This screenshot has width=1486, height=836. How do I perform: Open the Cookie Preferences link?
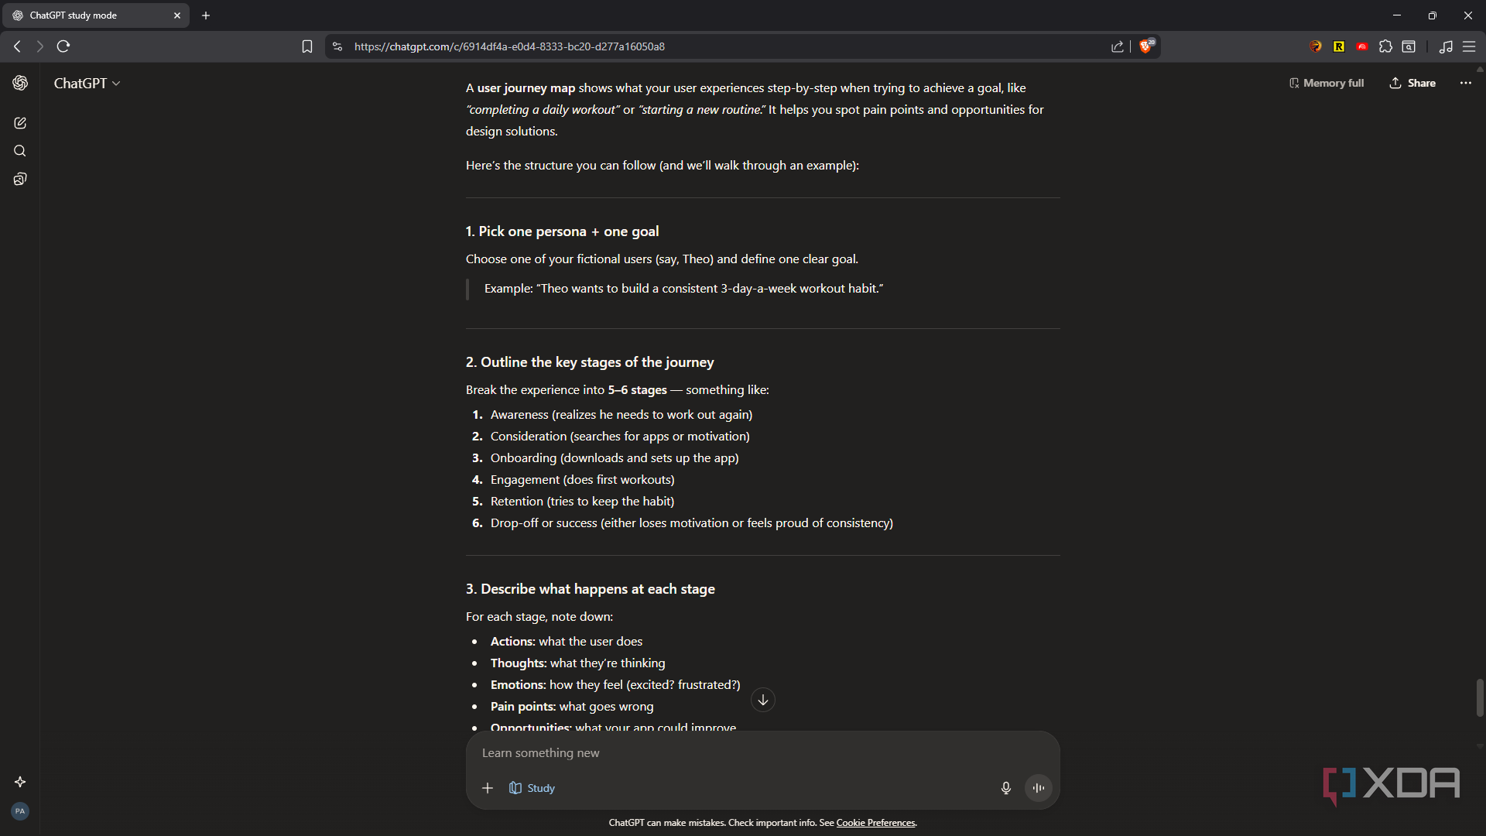click(875, 823)
